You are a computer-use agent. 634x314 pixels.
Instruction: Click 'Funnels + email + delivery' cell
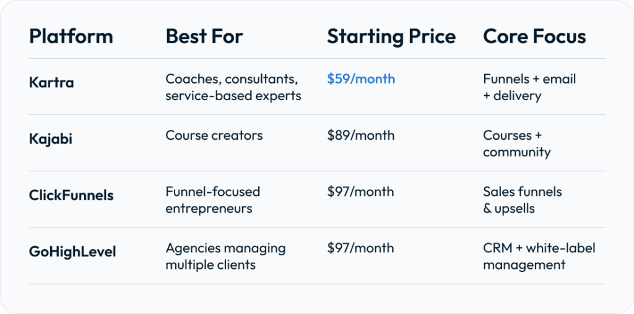click(529, 87)
